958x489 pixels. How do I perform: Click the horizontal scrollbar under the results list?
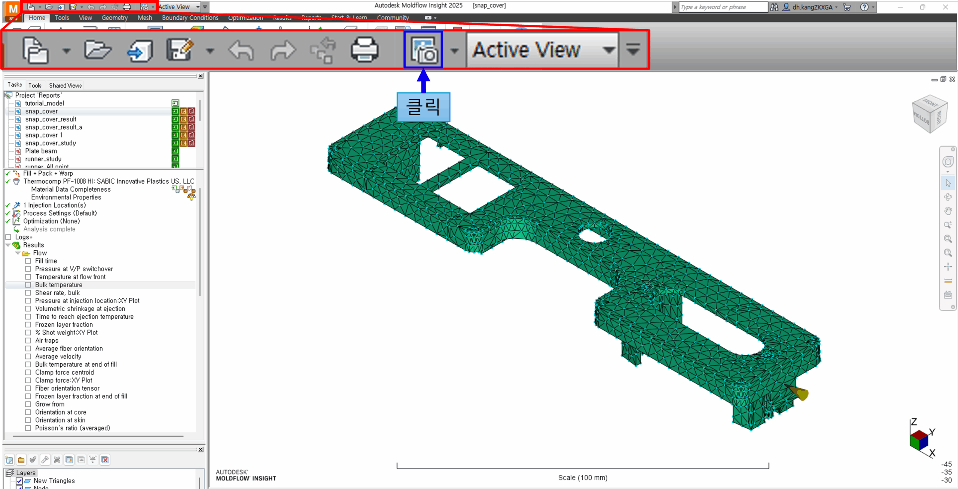point(98,436)
